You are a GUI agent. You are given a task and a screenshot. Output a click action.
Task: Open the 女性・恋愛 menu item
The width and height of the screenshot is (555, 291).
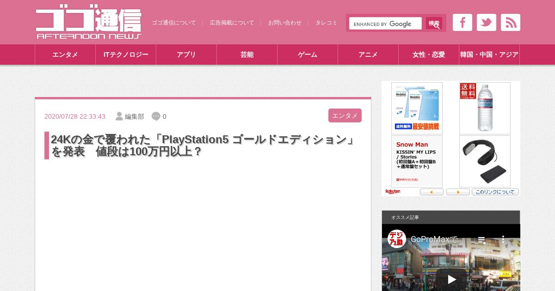(429, 55)
